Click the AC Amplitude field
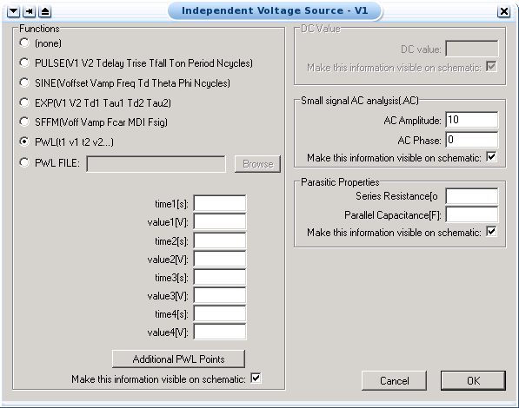The width and height of the screenshot is (519, 408). [472, 120]
